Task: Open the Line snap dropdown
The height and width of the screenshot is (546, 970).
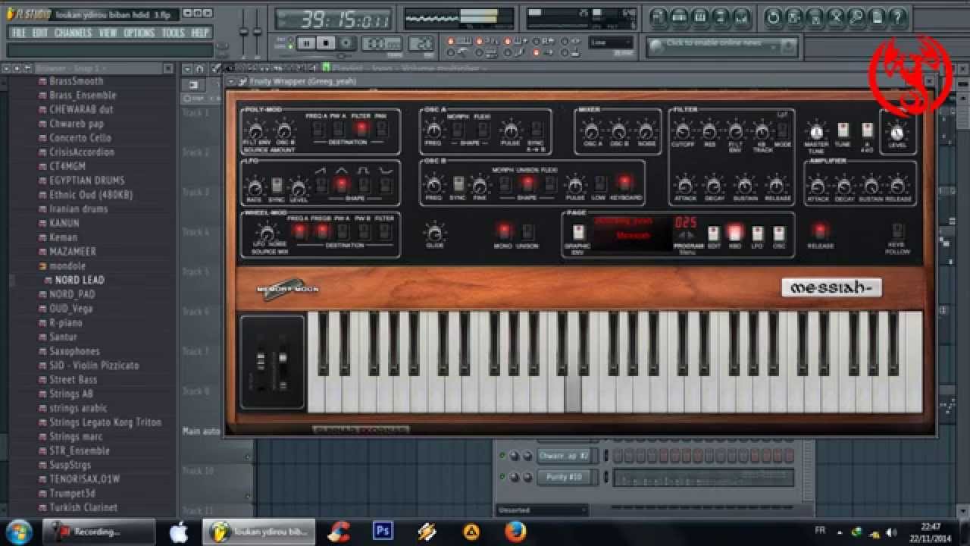Action: click(611, 42)
